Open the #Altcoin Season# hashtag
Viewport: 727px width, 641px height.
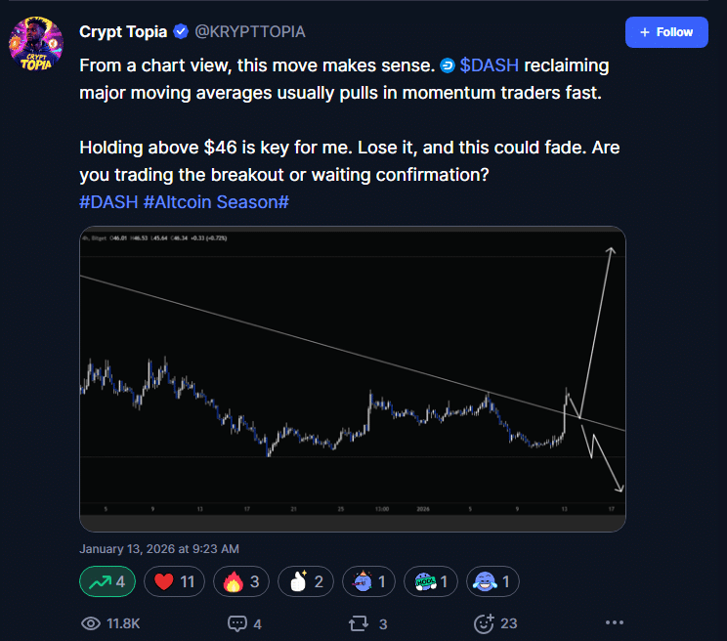click(x=216, y=201)
